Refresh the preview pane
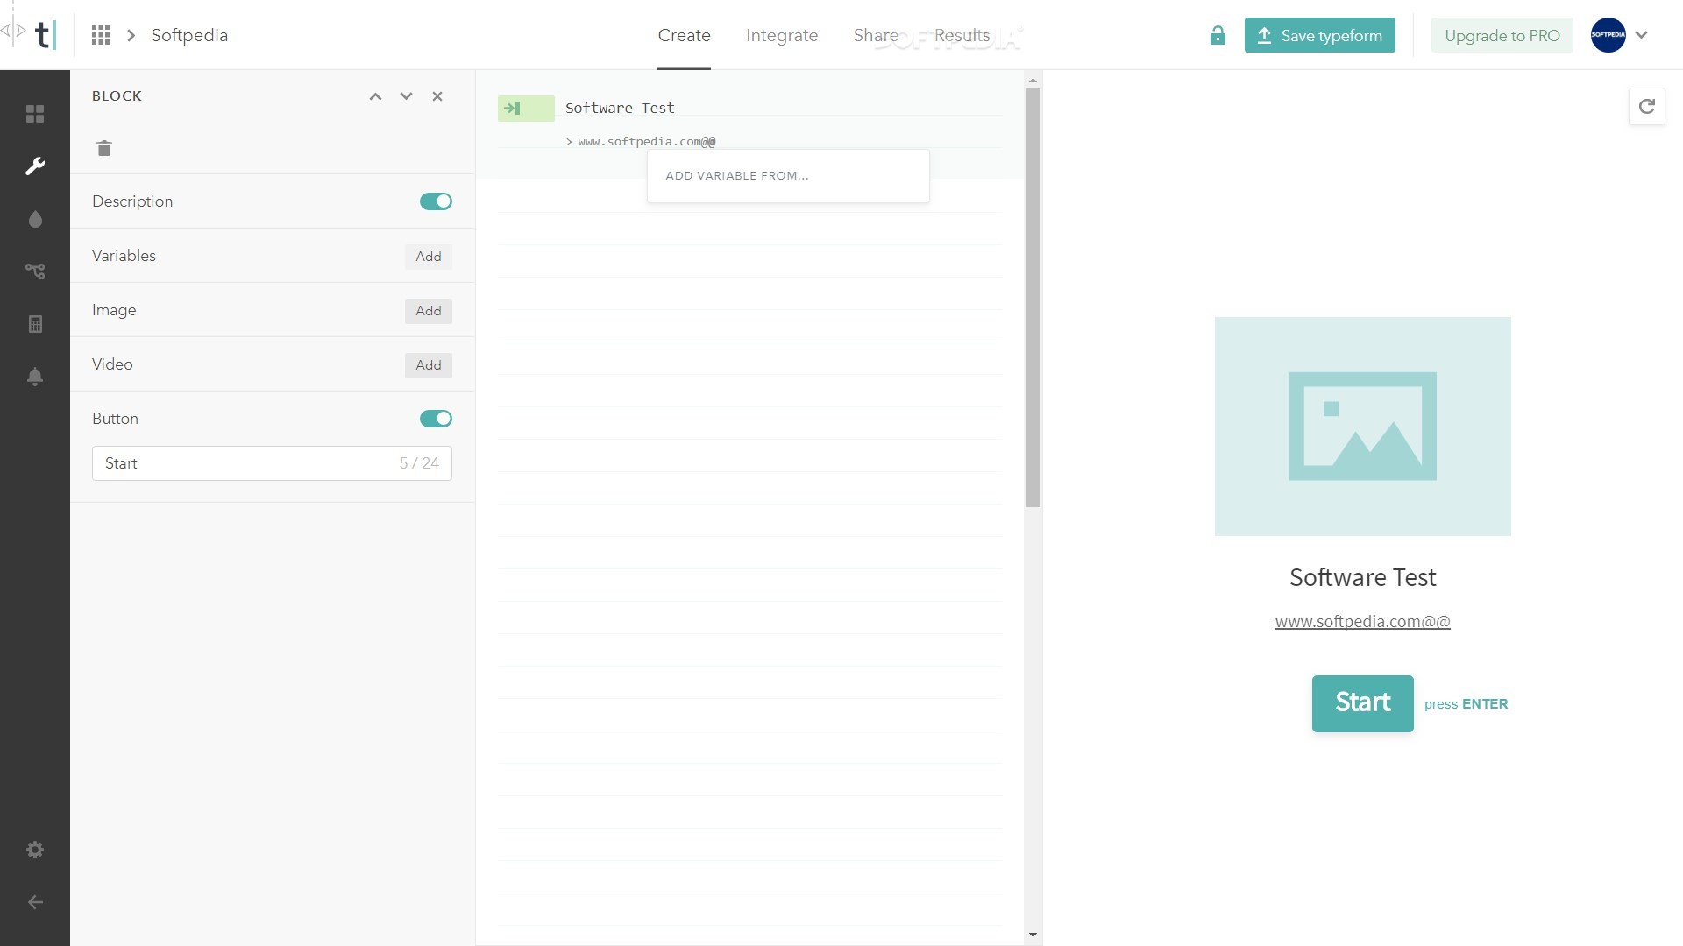 click(x=1646, y=106)
